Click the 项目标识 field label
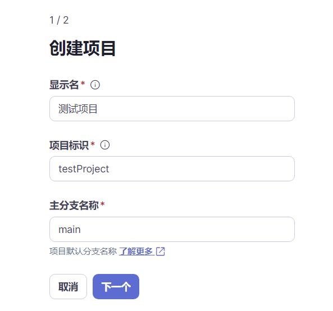The width and height of the screenshot is (333, 311). pyautogui.click(x=69, y=145)
